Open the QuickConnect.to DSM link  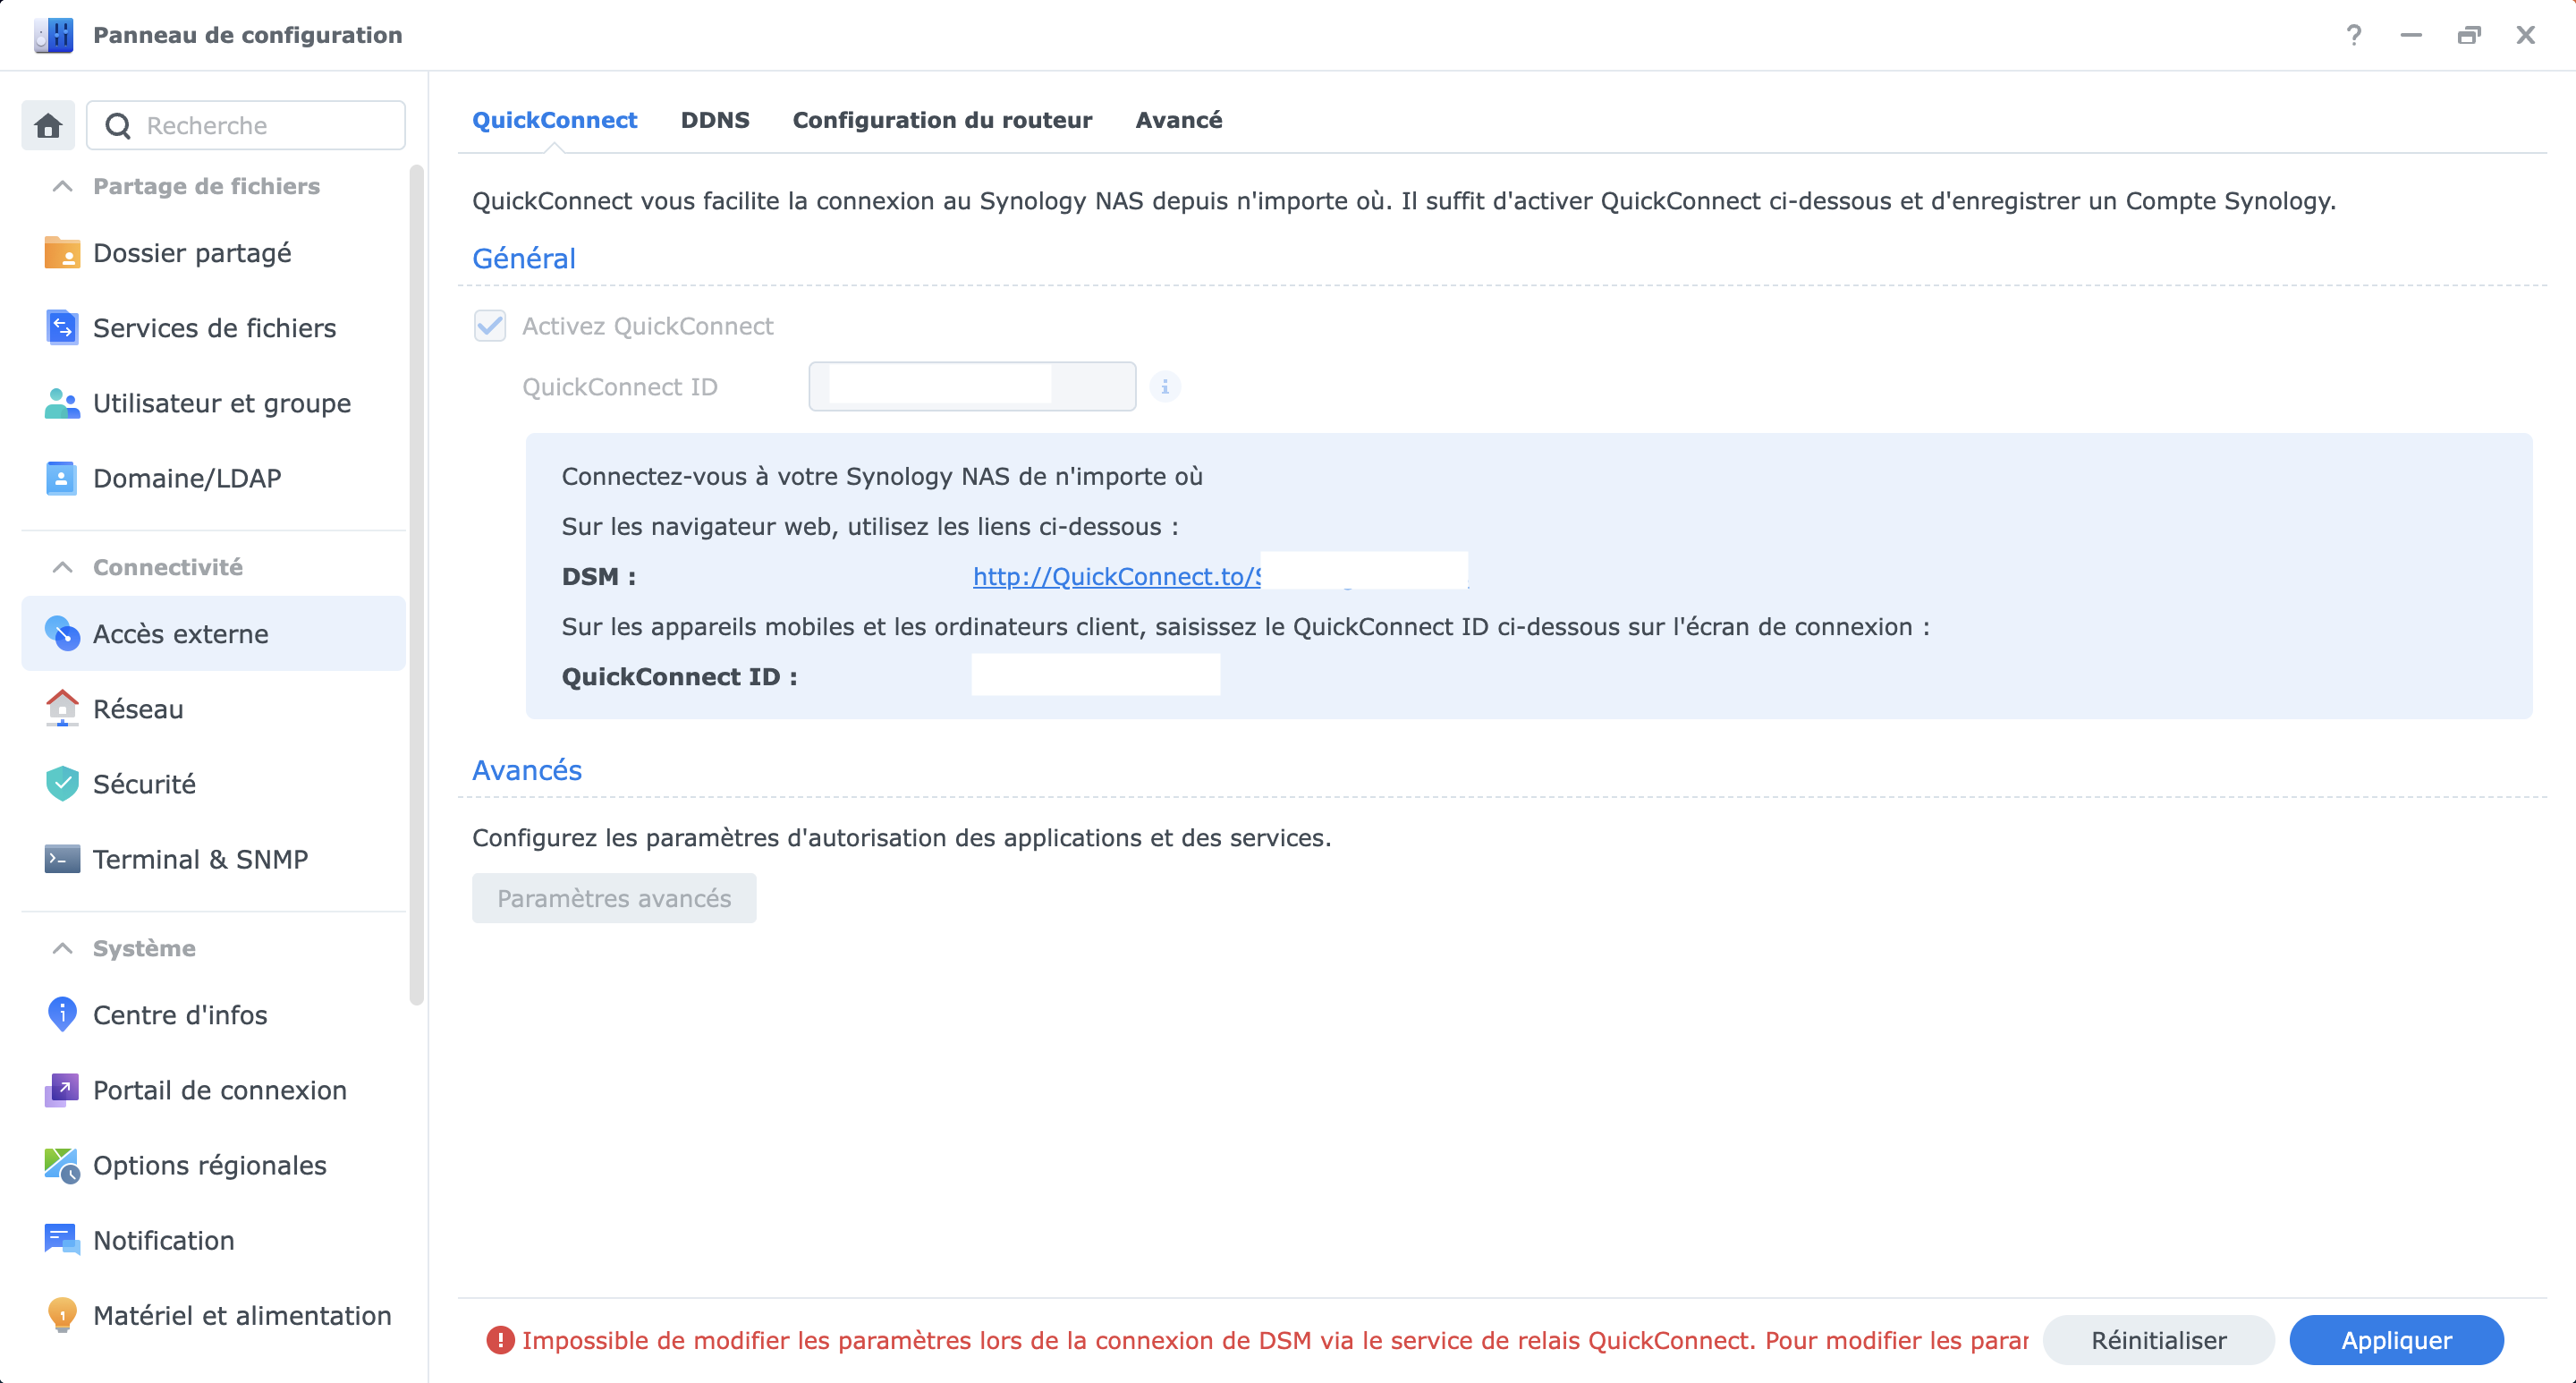coord(1110,577)
